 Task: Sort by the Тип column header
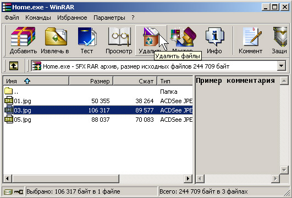point(175,81)
